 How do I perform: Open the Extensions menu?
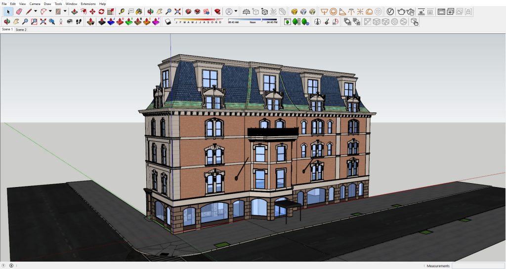pos(88,3)
